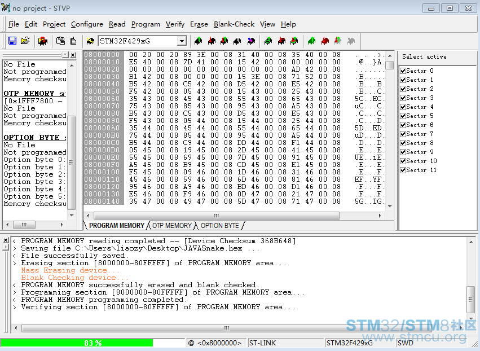This screenshot has width=480, height=351.
Task: Switch to the OPTION BYTE tab
Action: [x=219, y=226]
